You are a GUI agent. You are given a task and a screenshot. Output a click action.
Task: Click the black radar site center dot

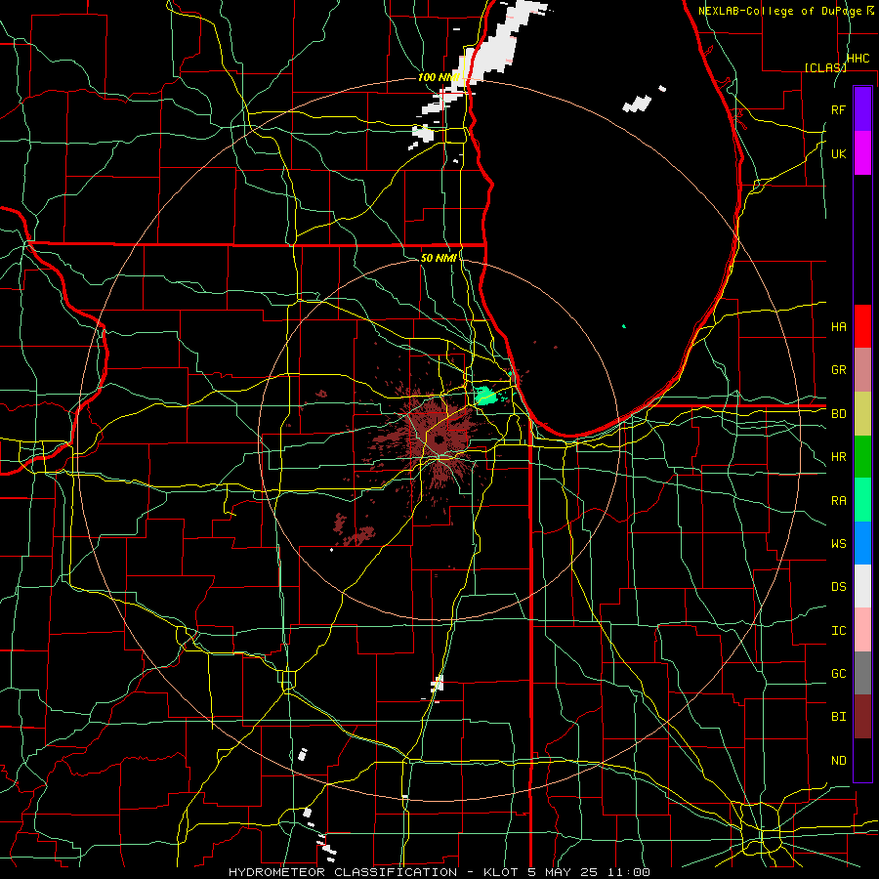pyautogui.click(x=439, y=439)
